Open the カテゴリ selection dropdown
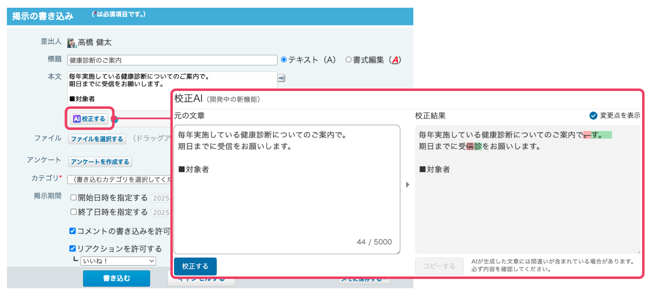 (x=120, y=179)
